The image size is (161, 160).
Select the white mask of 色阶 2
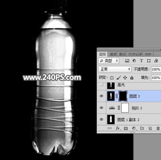(x=125, y=108)
